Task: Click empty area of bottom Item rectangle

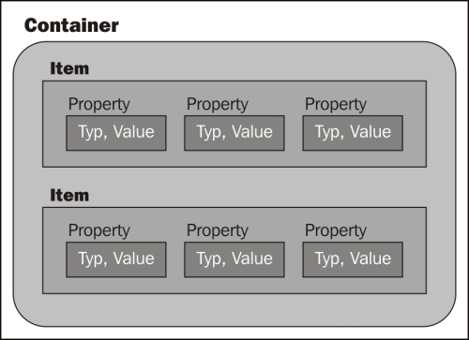Action: tap(234, 286)
